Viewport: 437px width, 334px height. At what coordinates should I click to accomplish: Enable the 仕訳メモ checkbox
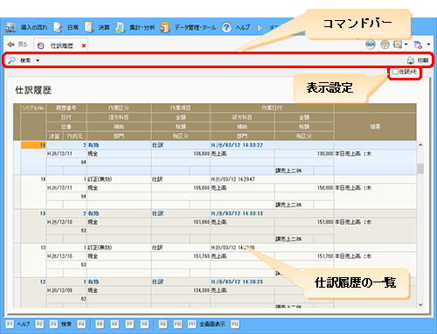pyautogui.click(x=395, y=72)
